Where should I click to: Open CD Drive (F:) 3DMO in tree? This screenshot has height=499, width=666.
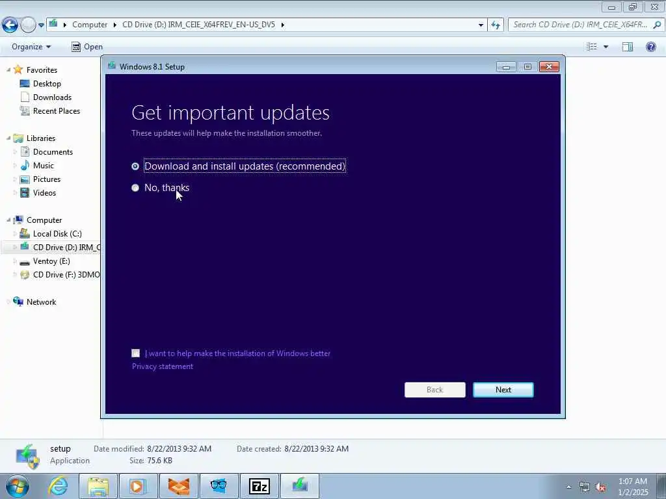tap(66, 275)
